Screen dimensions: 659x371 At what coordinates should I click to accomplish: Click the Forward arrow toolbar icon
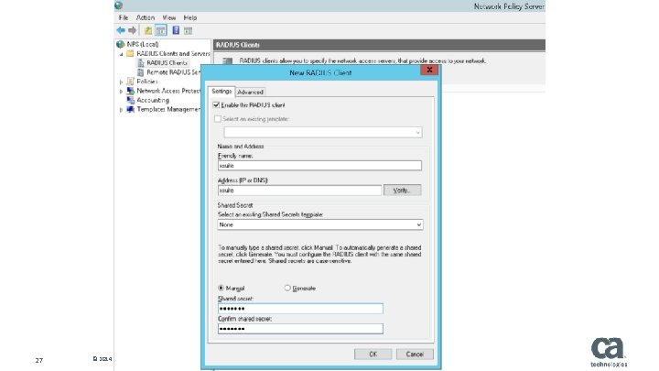[x=132, y=30]
